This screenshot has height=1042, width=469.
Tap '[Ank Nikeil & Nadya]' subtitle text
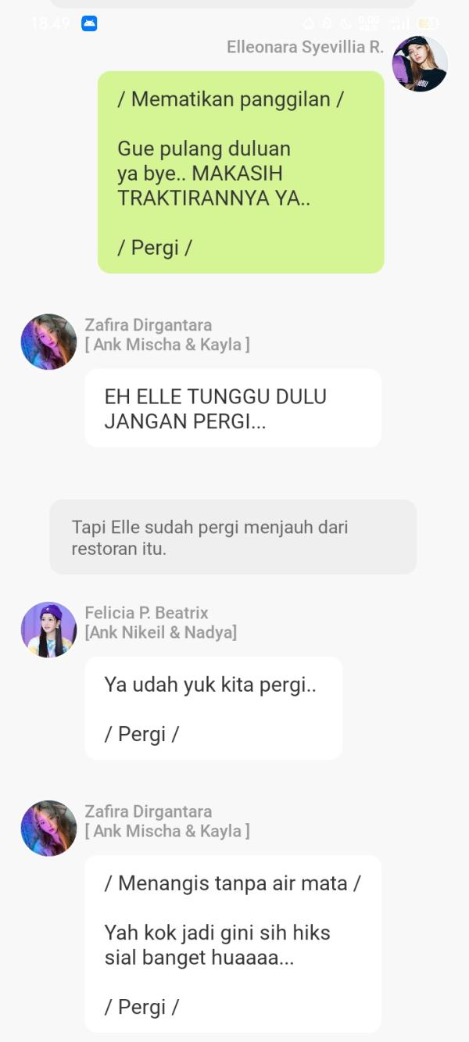pyautogui.click(x=160, y=632)
